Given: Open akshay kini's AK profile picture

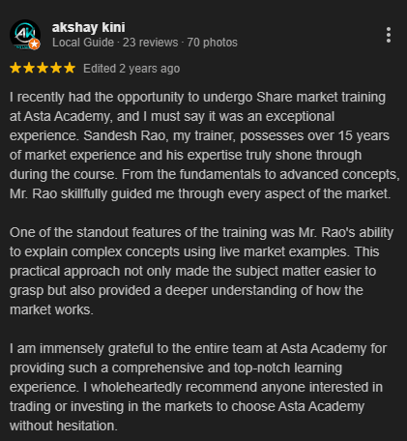Looking at the screenshot, I should click(25, 35).
